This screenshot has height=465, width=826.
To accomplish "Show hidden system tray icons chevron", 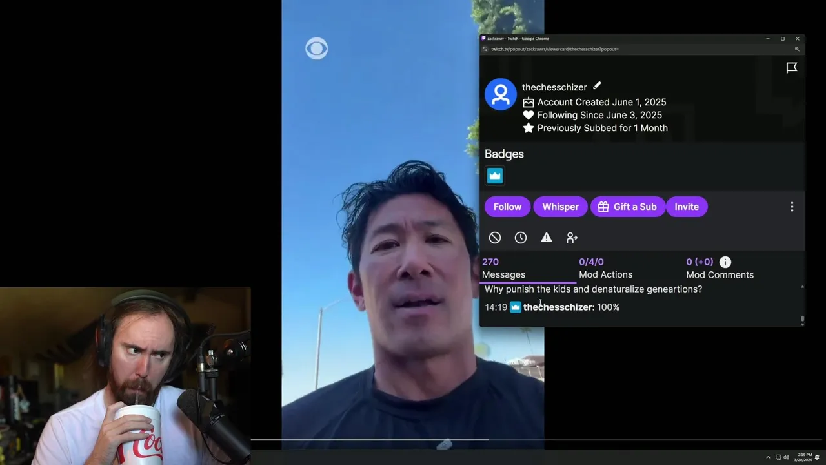I will [768, 457].
